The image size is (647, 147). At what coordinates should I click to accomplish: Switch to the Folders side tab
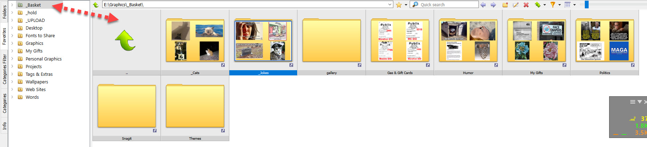click(4, 12)
